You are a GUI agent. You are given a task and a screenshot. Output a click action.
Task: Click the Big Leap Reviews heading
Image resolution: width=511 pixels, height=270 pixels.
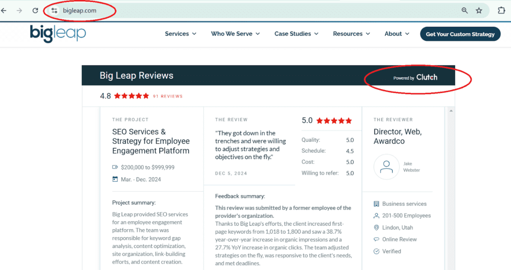[137, 75]
